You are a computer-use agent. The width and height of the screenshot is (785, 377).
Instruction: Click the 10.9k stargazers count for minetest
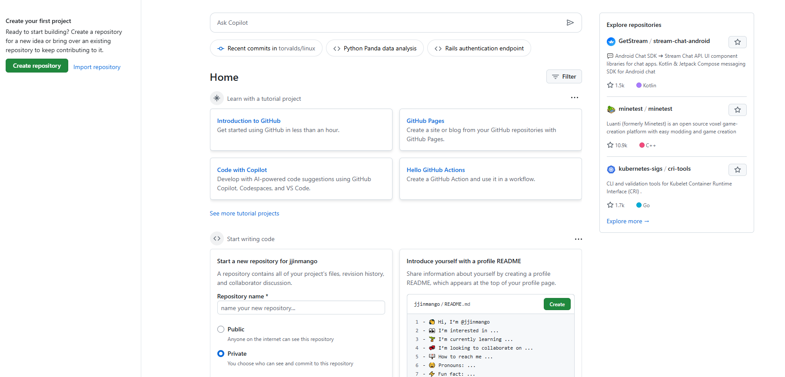[617, 146]
